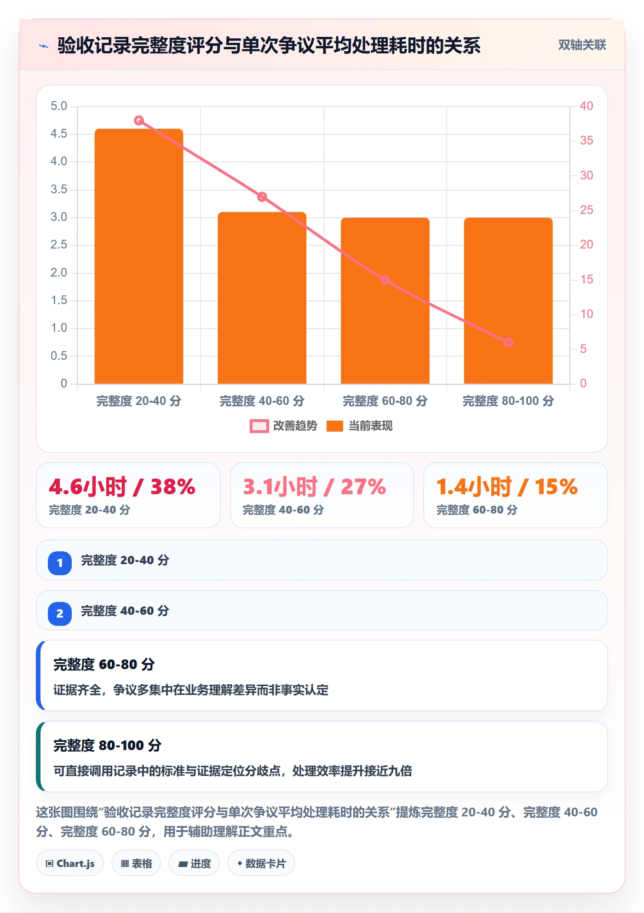The width and height of the screenshot is (644, 913).
Task: Click the 完整度 80-100 分 note card heading
Action: click(107, 745)
